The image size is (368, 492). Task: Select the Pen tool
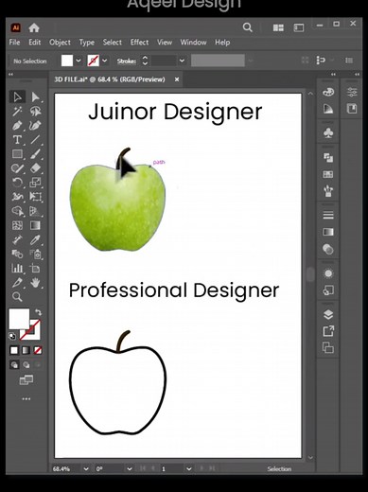[17, 126]
